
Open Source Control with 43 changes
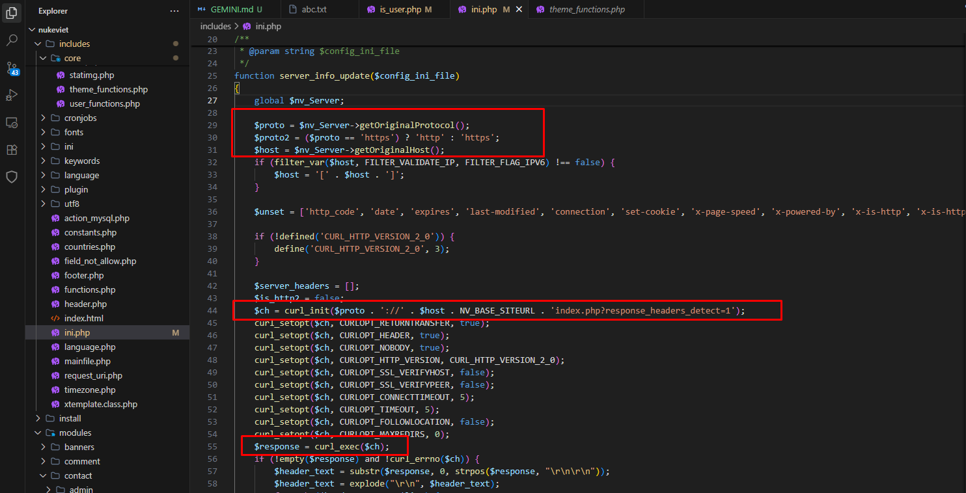(x=12, y=68)
